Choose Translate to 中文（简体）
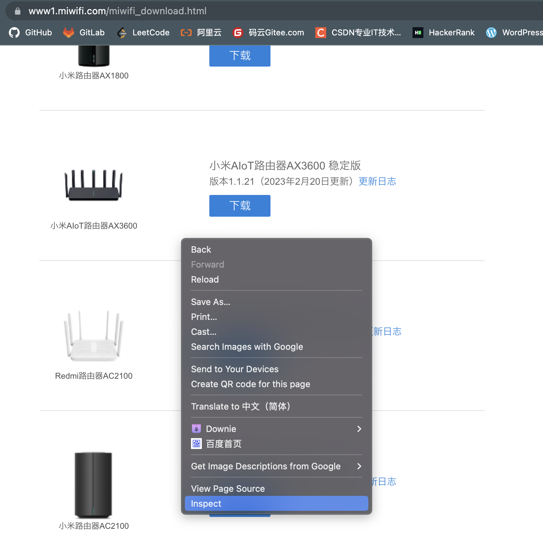 277,407
